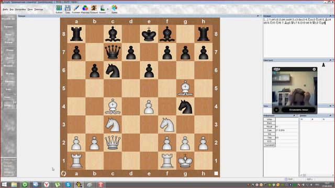Open the Файл menu

(5, 9)
